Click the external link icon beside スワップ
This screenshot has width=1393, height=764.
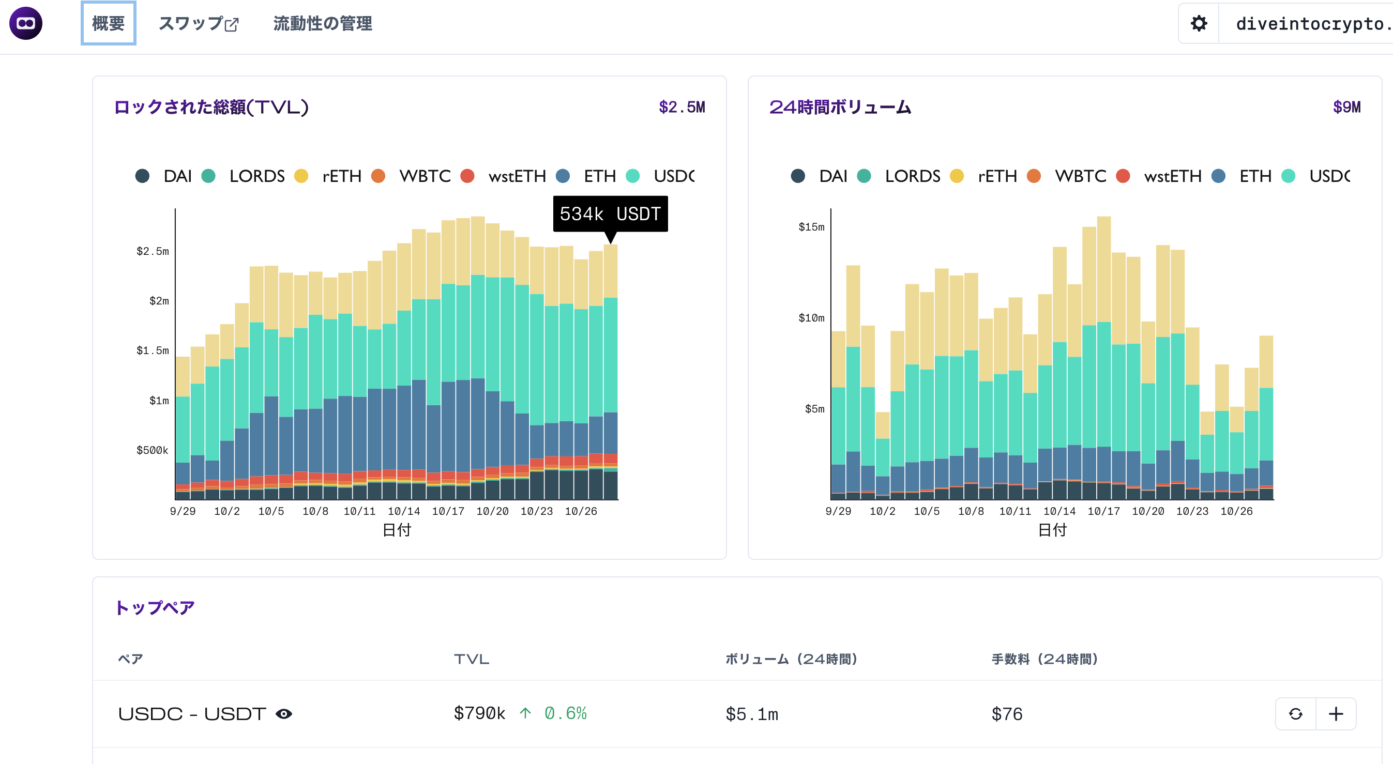click(x=232, y=25)
